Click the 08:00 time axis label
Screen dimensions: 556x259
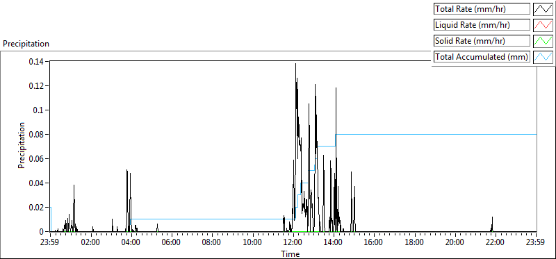pyautogui.click(x=212, y=243)
